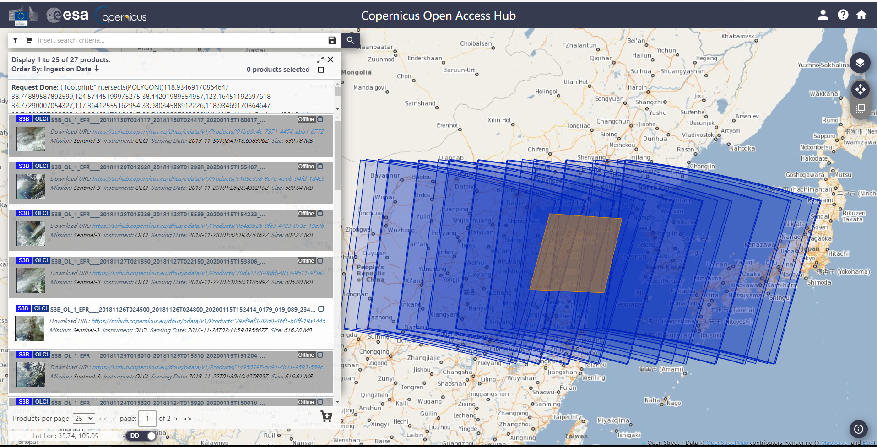
Task: Go to home icon in header
Action: tap(861, 15)
